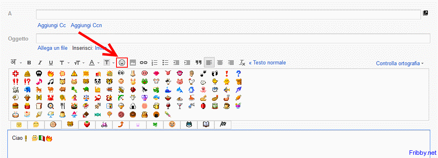438x158 pixels.
Task: Toggle italic formatting
Action: 40,63
